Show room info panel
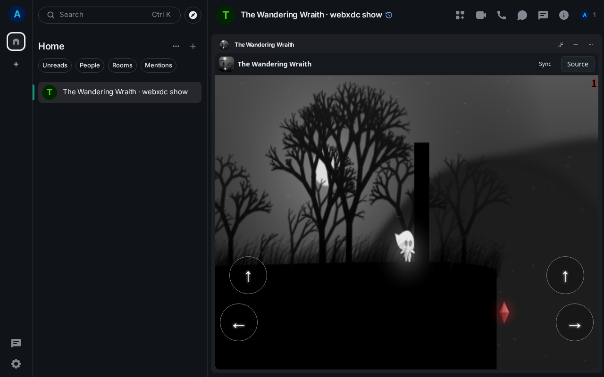 click(564, 15)
